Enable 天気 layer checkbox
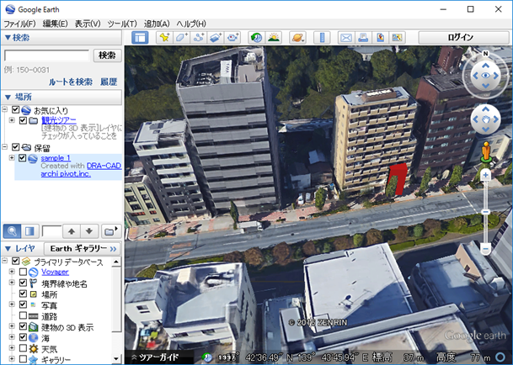Viewport: 513px width, 365px height. click(23, 348)
